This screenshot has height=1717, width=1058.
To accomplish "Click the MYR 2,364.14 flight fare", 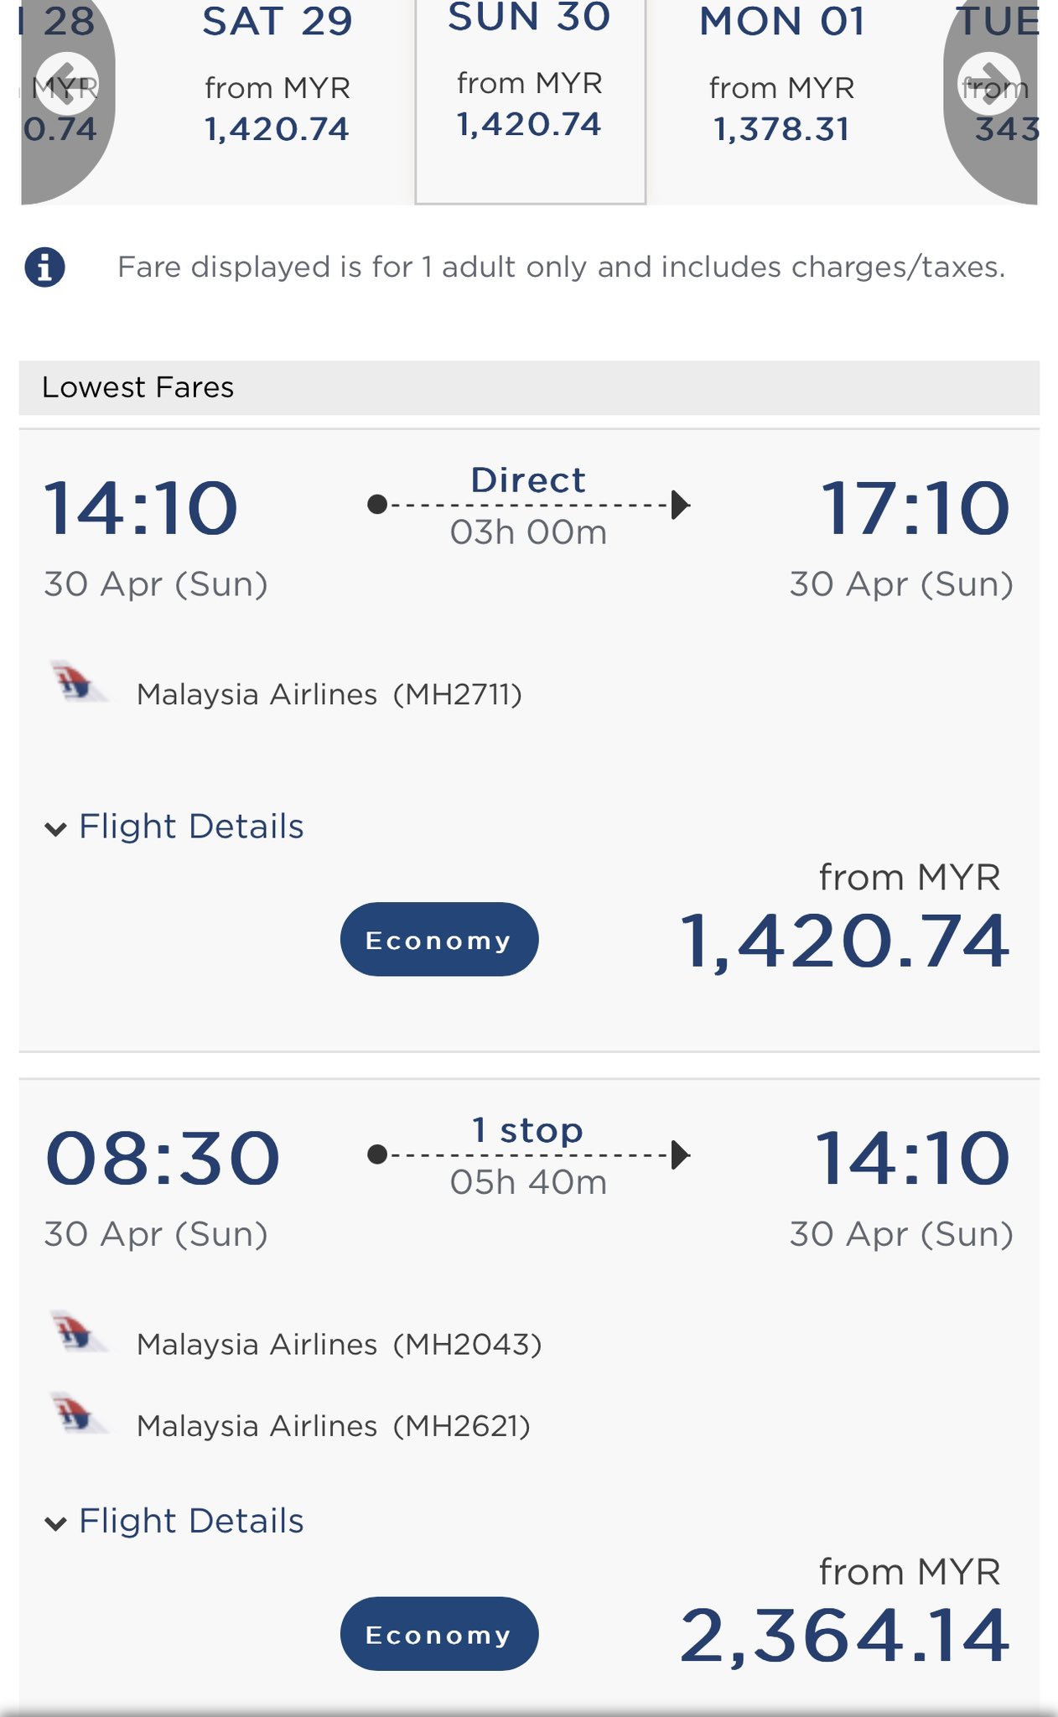I will pyautogui.click(x=843, y=1635).
